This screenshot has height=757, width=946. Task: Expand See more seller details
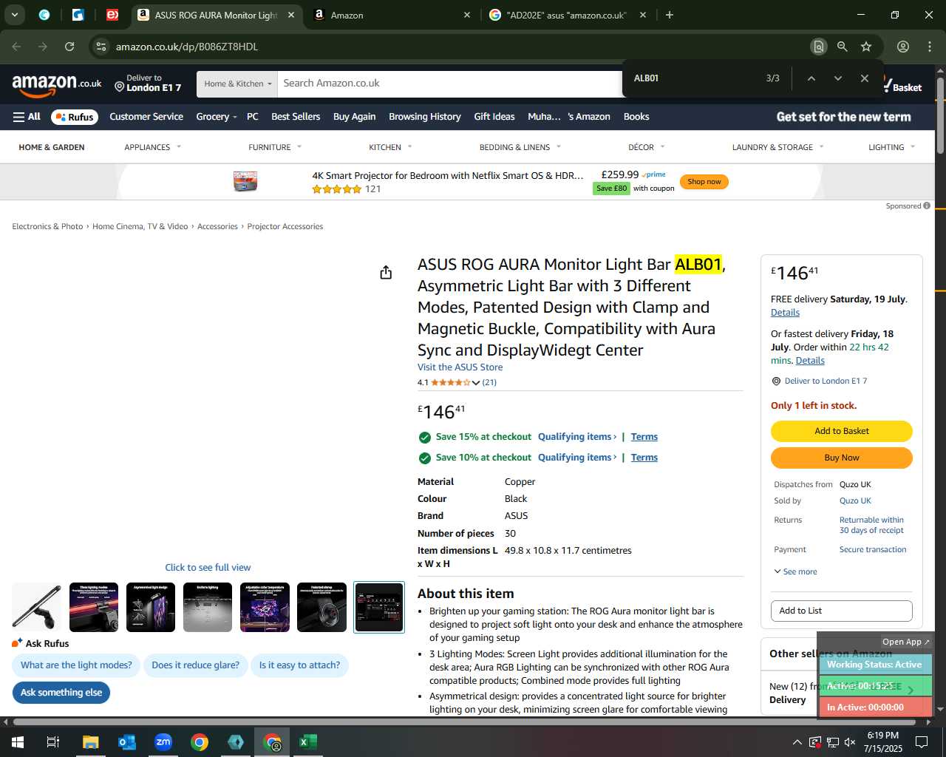(x=795, y=571)
